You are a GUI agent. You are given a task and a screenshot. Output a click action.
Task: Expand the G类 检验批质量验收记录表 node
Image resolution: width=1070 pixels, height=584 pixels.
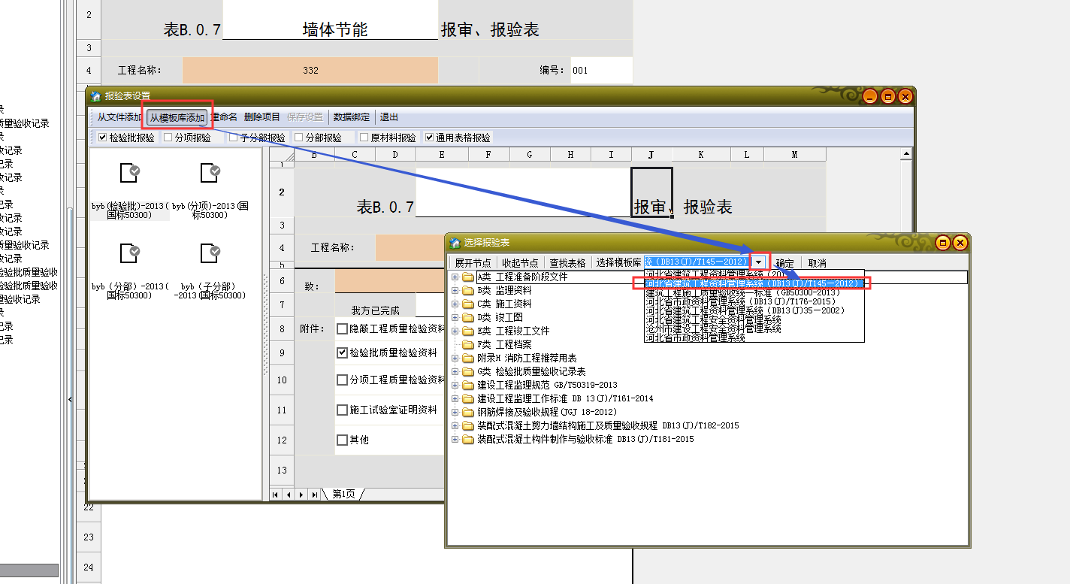pyautogui.click(x=455, y=372)
